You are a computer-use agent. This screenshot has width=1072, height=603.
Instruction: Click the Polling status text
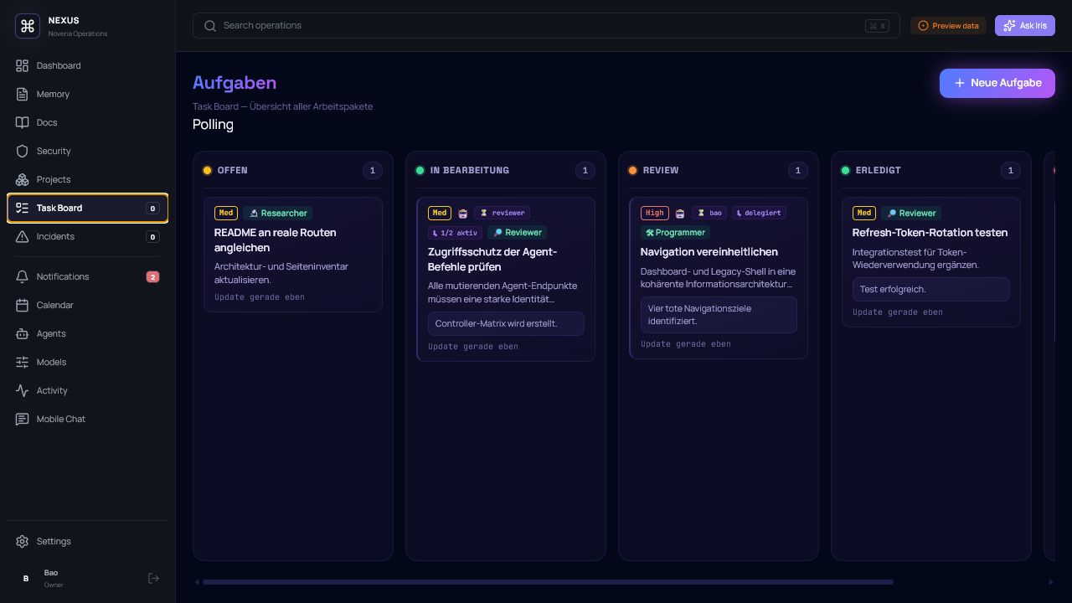click(x=213, y=125)
